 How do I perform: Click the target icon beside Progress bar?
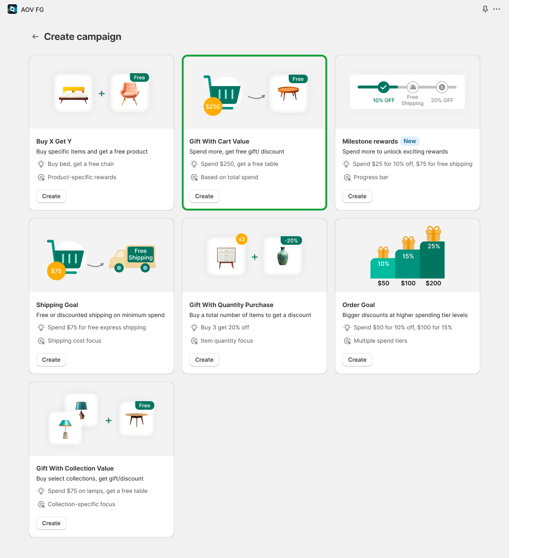[x=347, y=177]
